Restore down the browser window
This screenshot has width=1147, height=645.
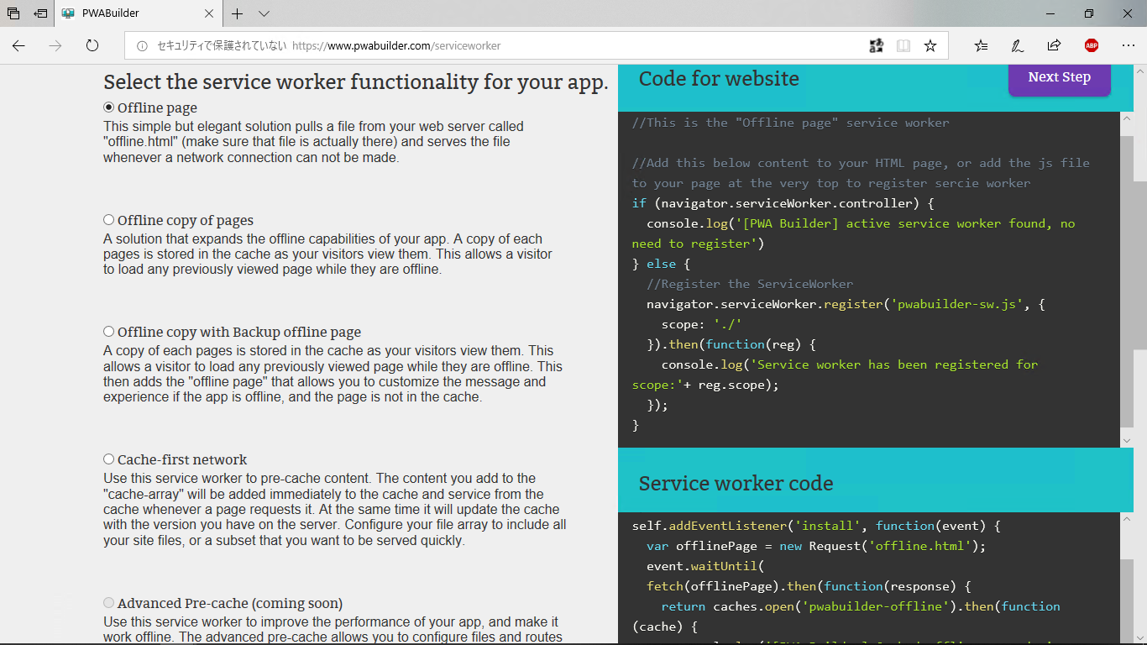click(1089, 13)
